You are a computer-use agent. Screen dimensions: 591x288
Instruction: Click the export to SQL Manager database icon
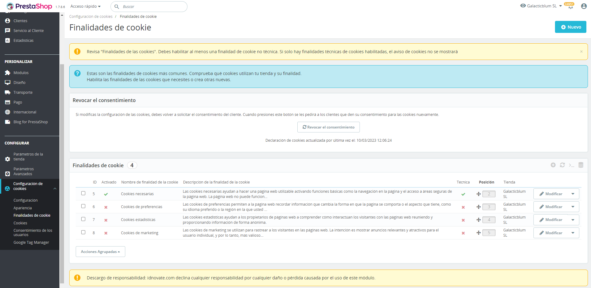pyautogui.click(x=581, y=165)
